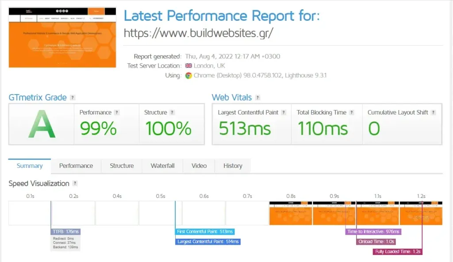Open the Structure tab
Image resolution: width=453 pixels, height=262 pixels.
[121, 166]
